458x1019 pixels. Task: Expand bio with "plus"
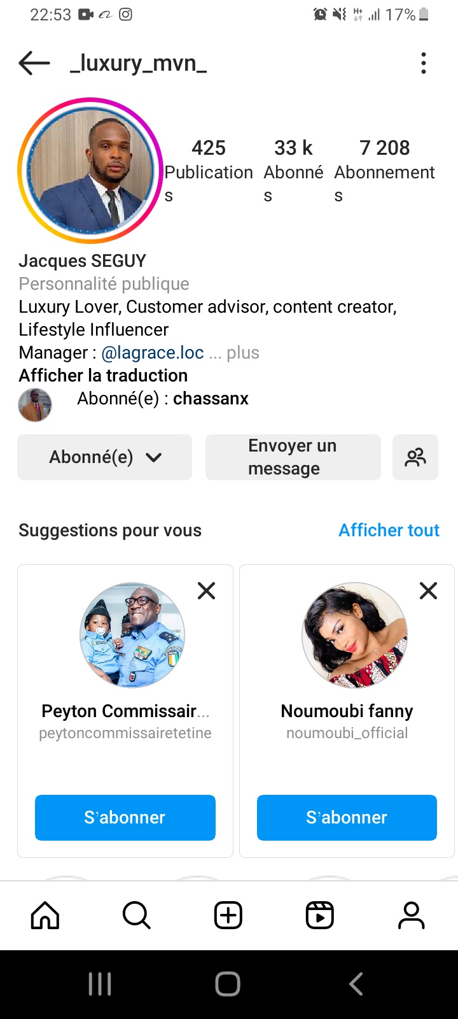tap(243, 353)
